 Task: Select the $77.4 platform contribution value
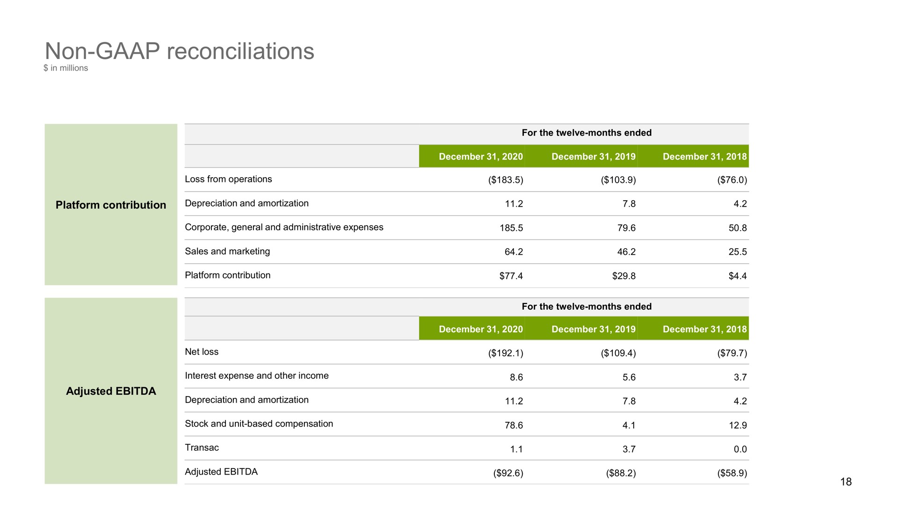(511, 276)
